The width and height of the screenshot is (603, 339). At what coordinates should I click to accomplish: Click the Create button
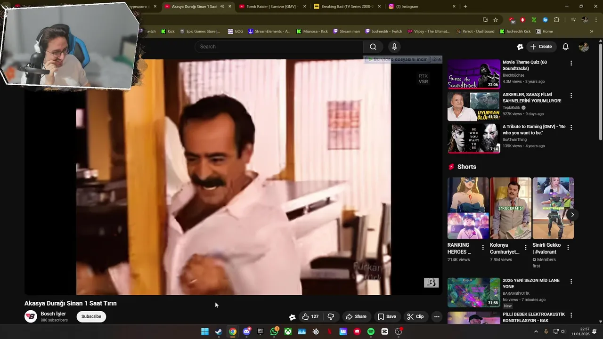541,47
